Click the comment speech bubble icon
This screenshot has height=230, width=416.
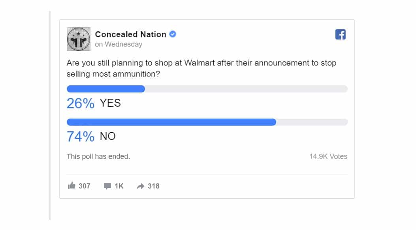(x=107, y=186)
